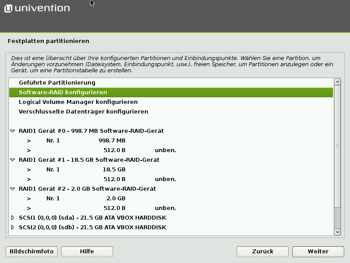The width and height of the screenshot is (350, 263).
Task: Open help with the Hilfe button
Action: coord(87,252)
